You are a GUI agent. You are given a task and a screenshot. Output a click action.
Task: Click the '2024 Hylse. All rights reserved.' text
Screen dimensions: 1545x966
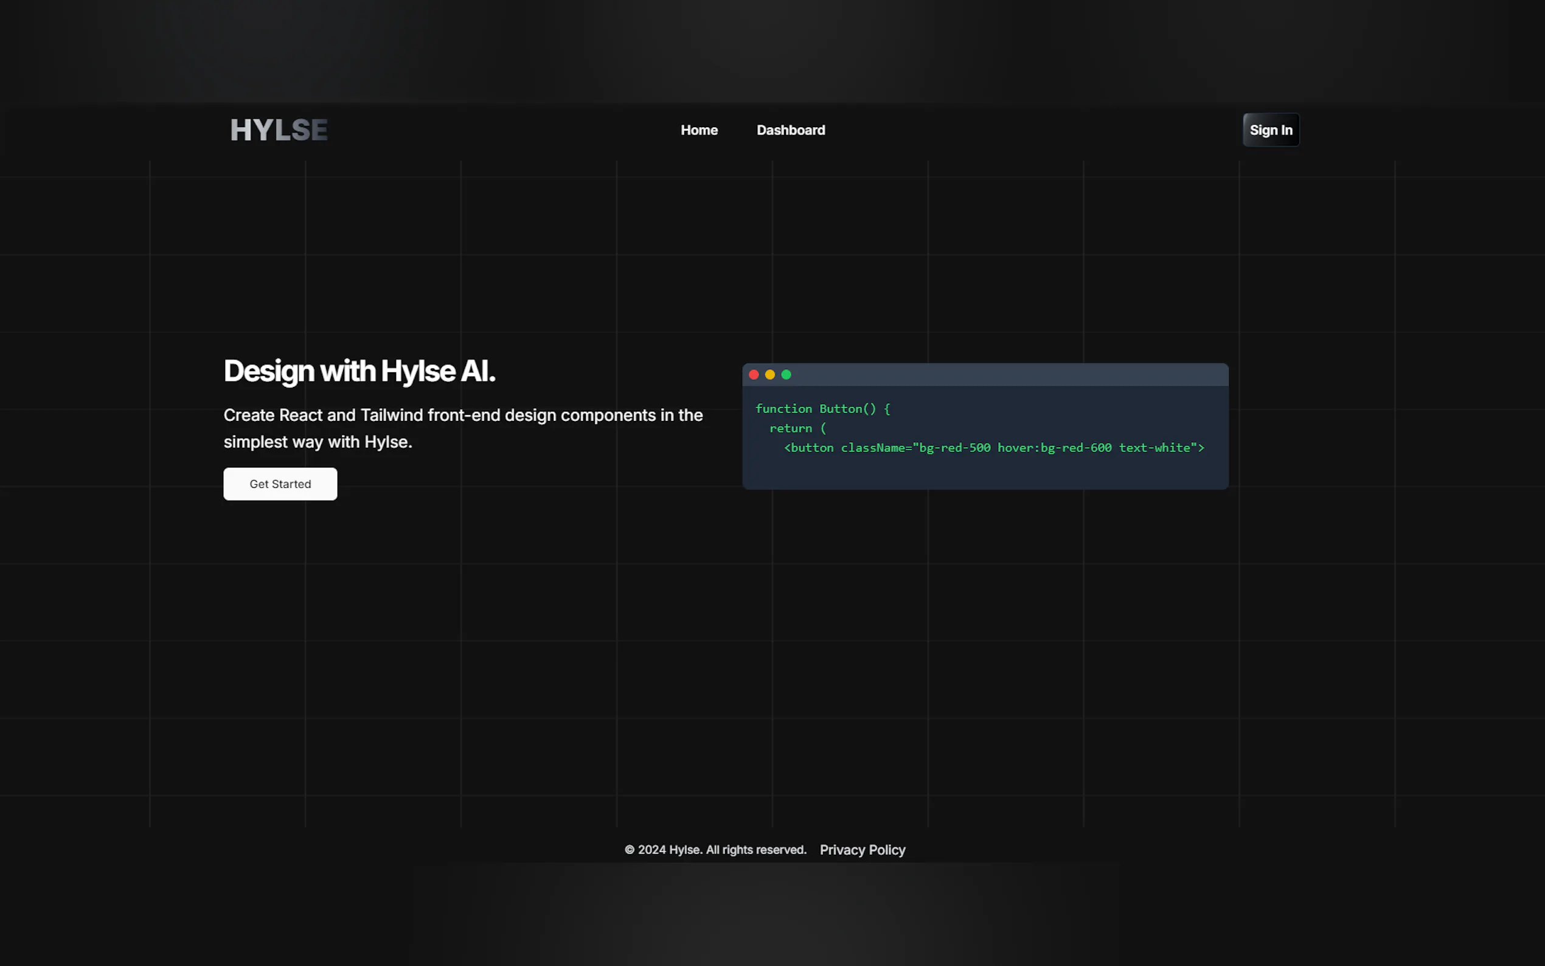point(722,850)
